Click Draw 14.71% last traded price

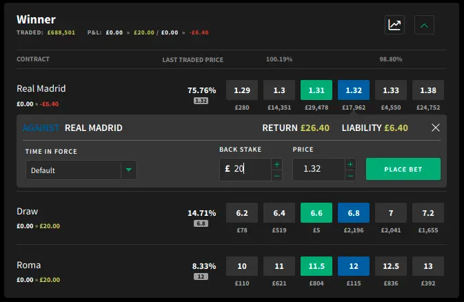pyautogui.click(x=201, y=213)
